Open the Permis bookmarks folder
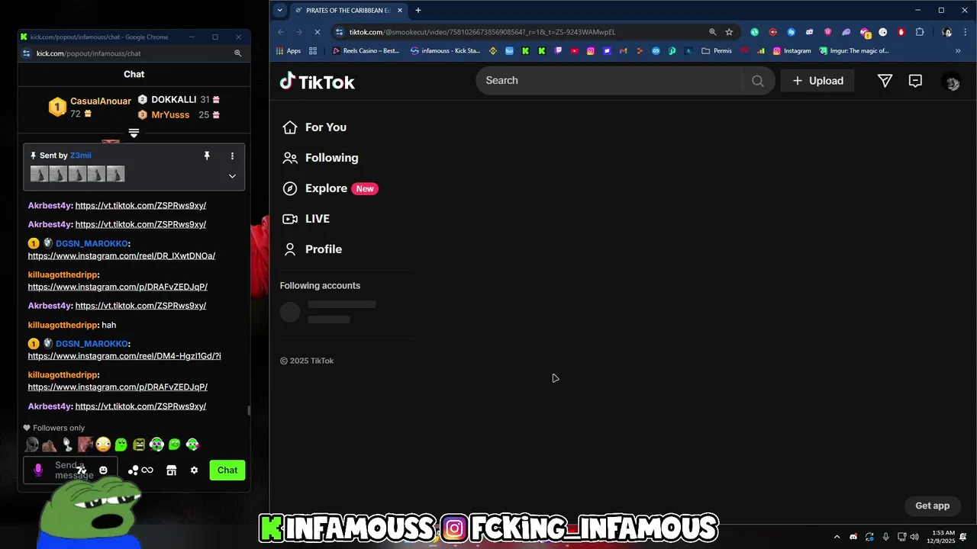This screenshot has width=977, height=549. click(x=717, y=51)
